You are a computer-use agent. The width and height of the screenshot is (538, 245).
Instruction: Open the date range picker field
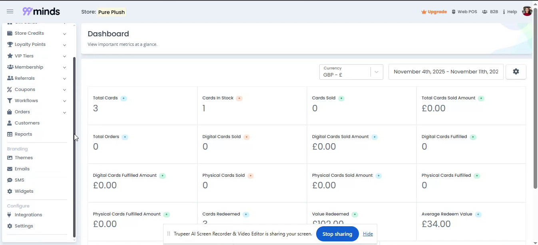[x=446, y=72]
